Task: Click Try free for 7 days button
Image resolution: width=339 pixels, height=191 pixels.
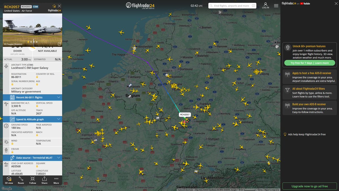Action: (x=310, y=63)
